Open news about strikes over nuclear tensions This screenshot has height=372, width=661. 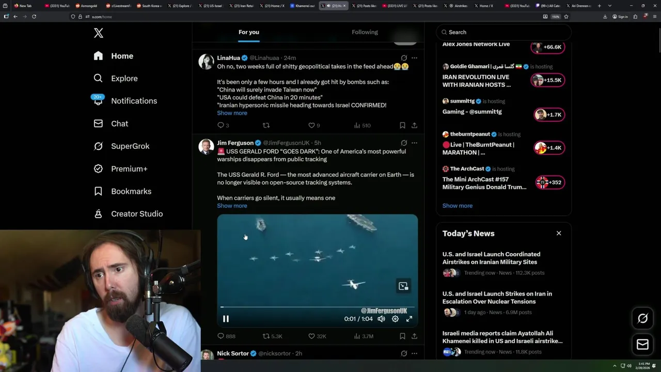point(503,303)
